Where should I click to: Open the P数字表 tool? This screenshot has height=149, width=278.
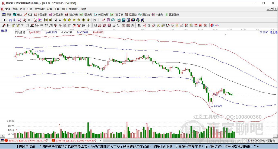coord(71,15)
